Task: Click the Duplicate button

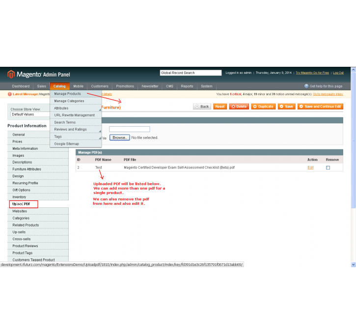Action: click(263, 107)
